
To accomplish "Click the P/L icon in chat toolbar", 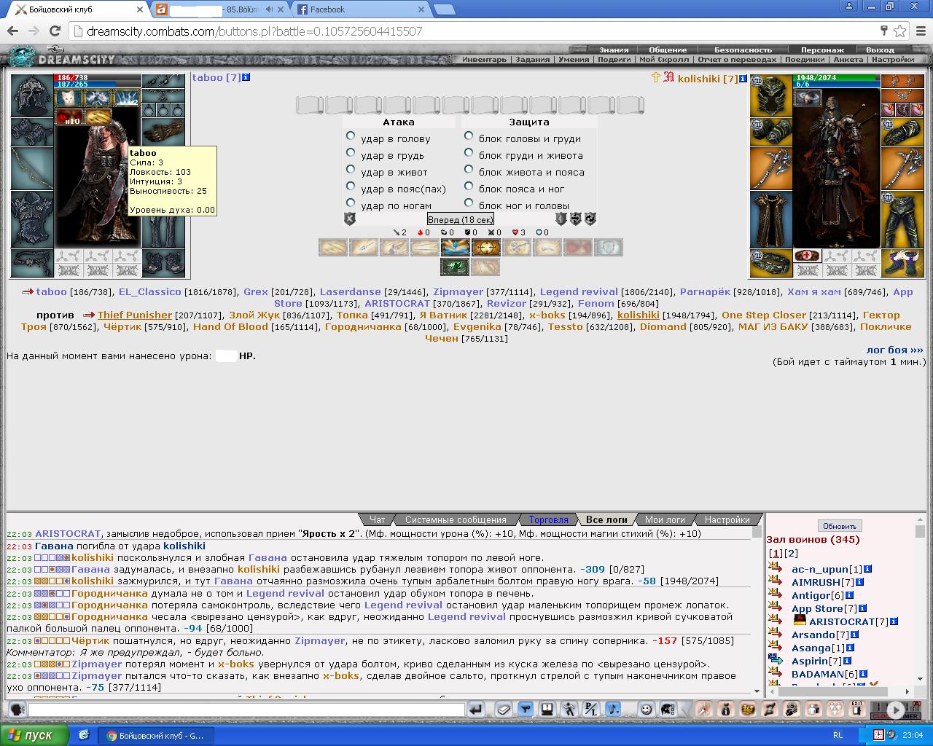I will coord(591,709).
